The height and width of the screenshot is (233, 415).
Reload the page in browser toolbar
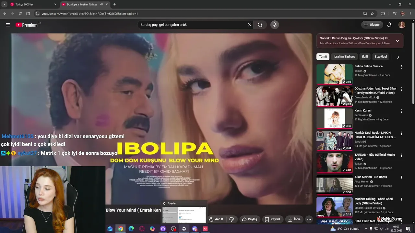click(20, 14)
